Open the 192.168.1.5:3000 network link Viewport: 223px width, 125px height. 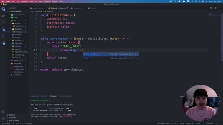tap(60, 110)
